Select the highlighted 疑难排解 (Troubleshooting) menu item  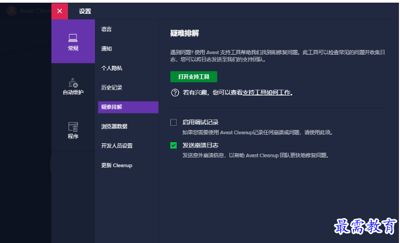click(128, 107)
